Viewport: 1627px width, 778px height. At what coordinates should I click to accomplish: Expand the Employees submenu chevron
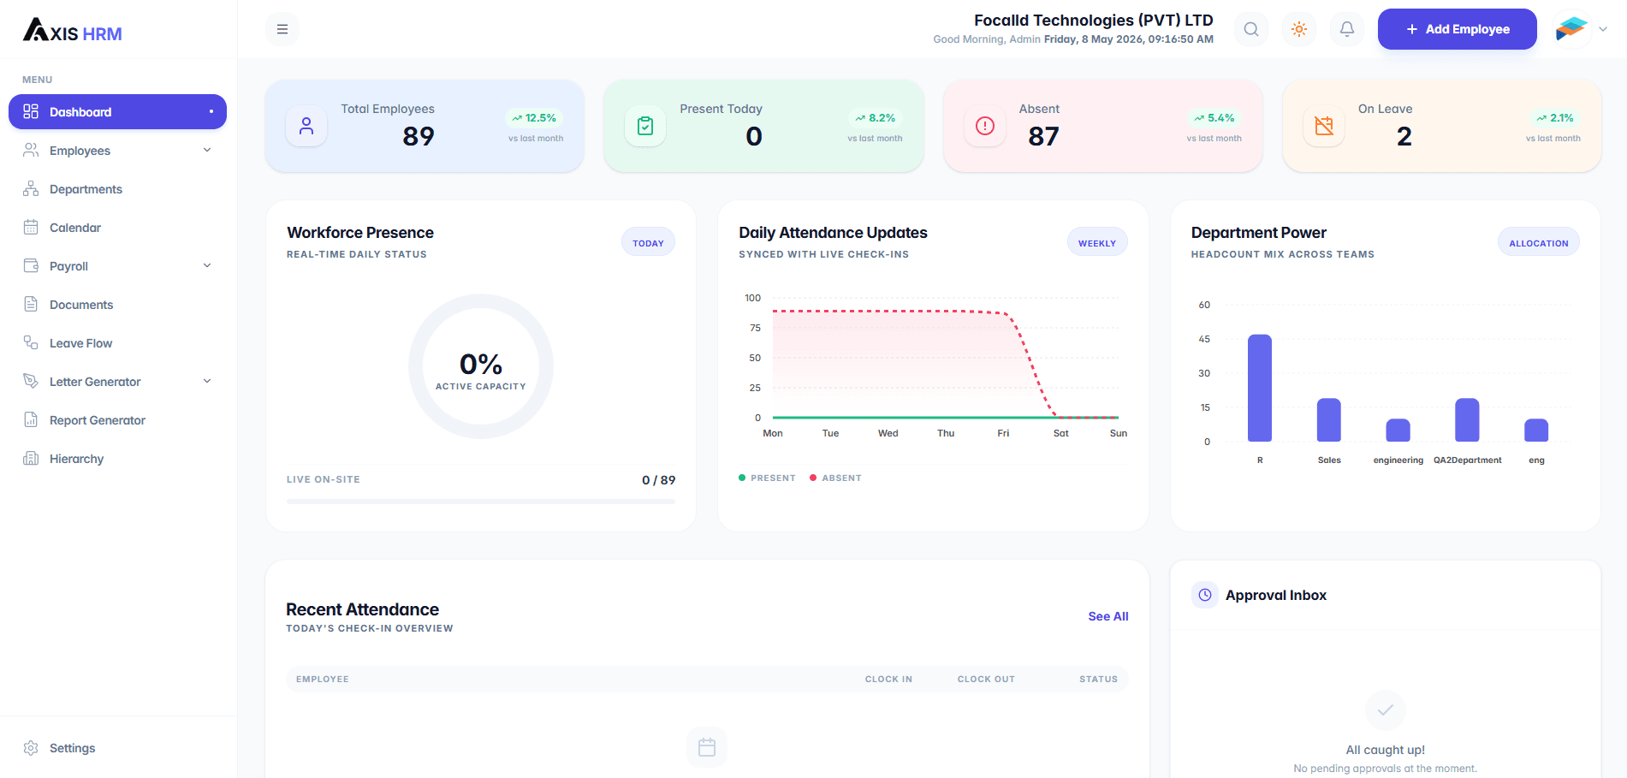(207, 150)
